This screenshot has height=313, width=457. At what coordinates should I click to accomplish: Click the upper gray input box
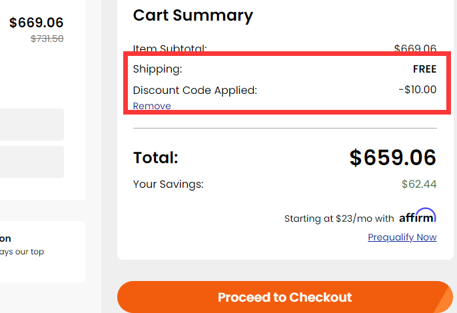(32, 125)
